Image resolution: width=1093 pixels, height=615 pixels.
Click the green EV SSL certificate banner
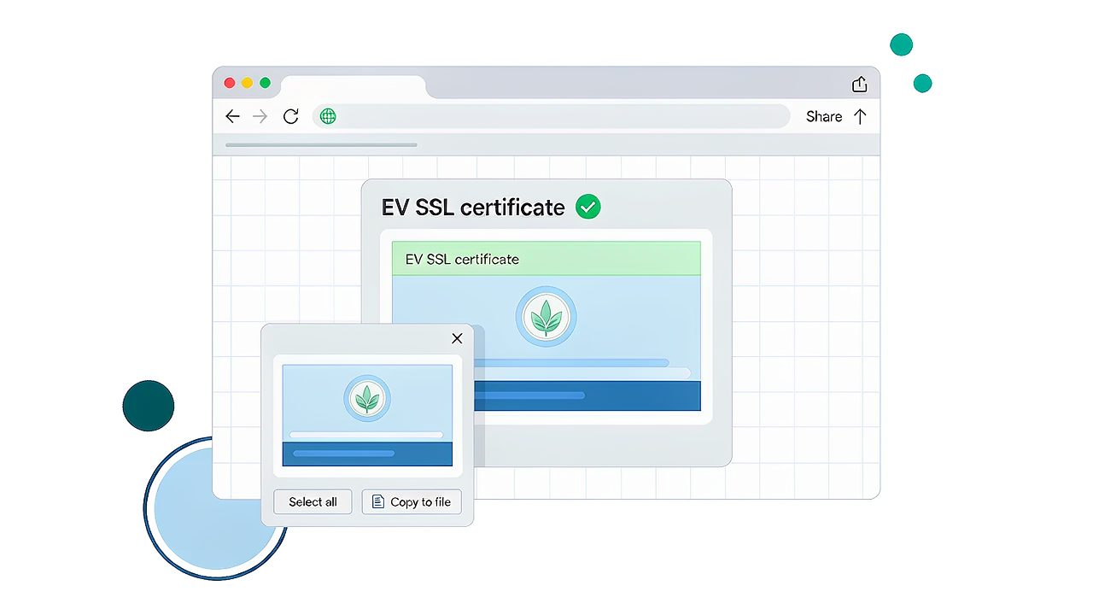click(546, 259)
